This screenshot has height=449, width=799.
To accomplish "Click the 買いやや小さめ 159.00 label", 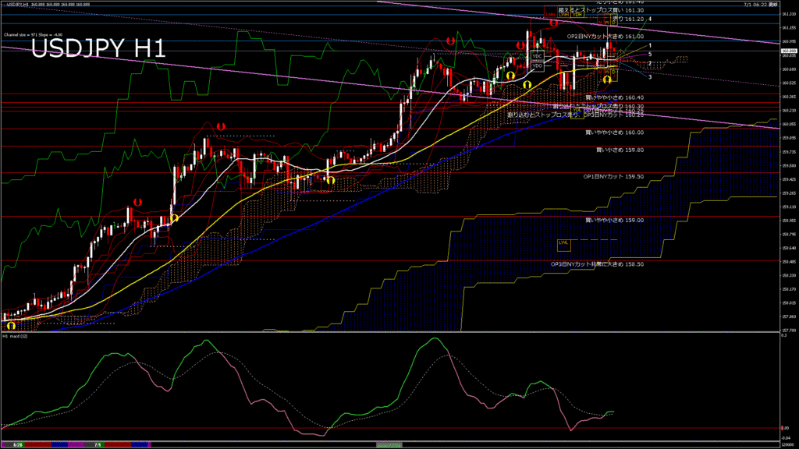I will tap(614, 221).
